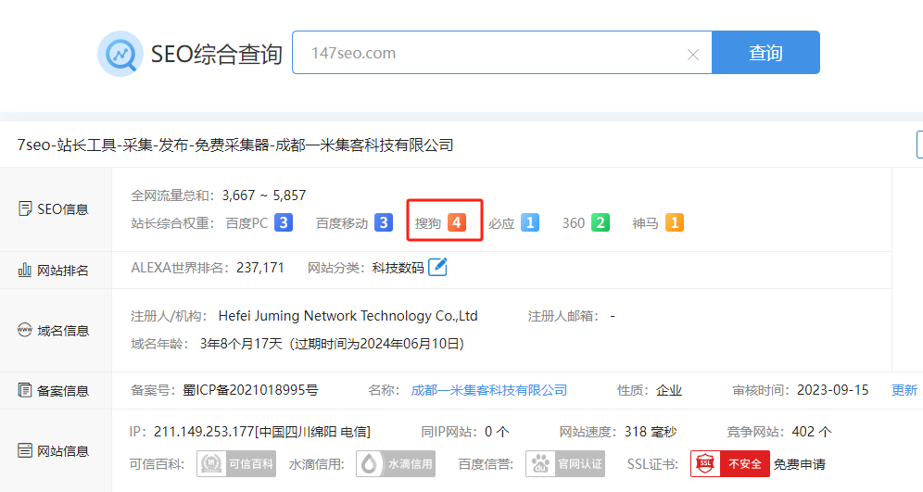
Task: Click the 官网认证 Baidu badge
Action: tap(565, 464)
